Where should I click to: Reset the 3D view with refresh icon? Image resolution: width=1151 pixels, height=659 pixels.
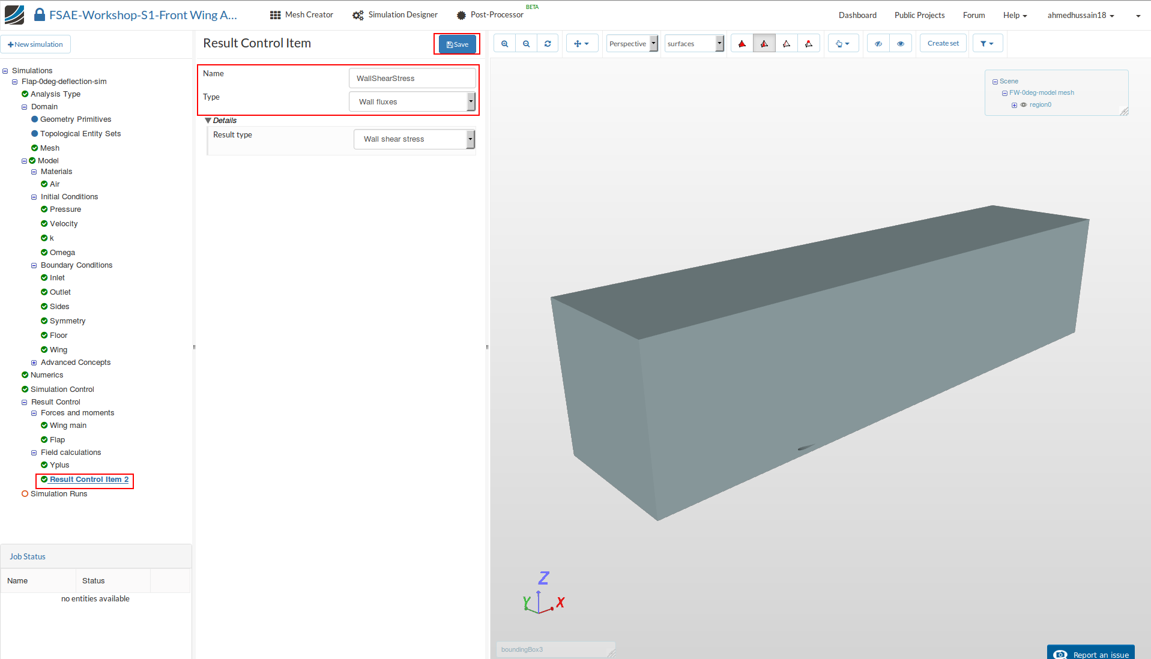(x=548, y=44)
